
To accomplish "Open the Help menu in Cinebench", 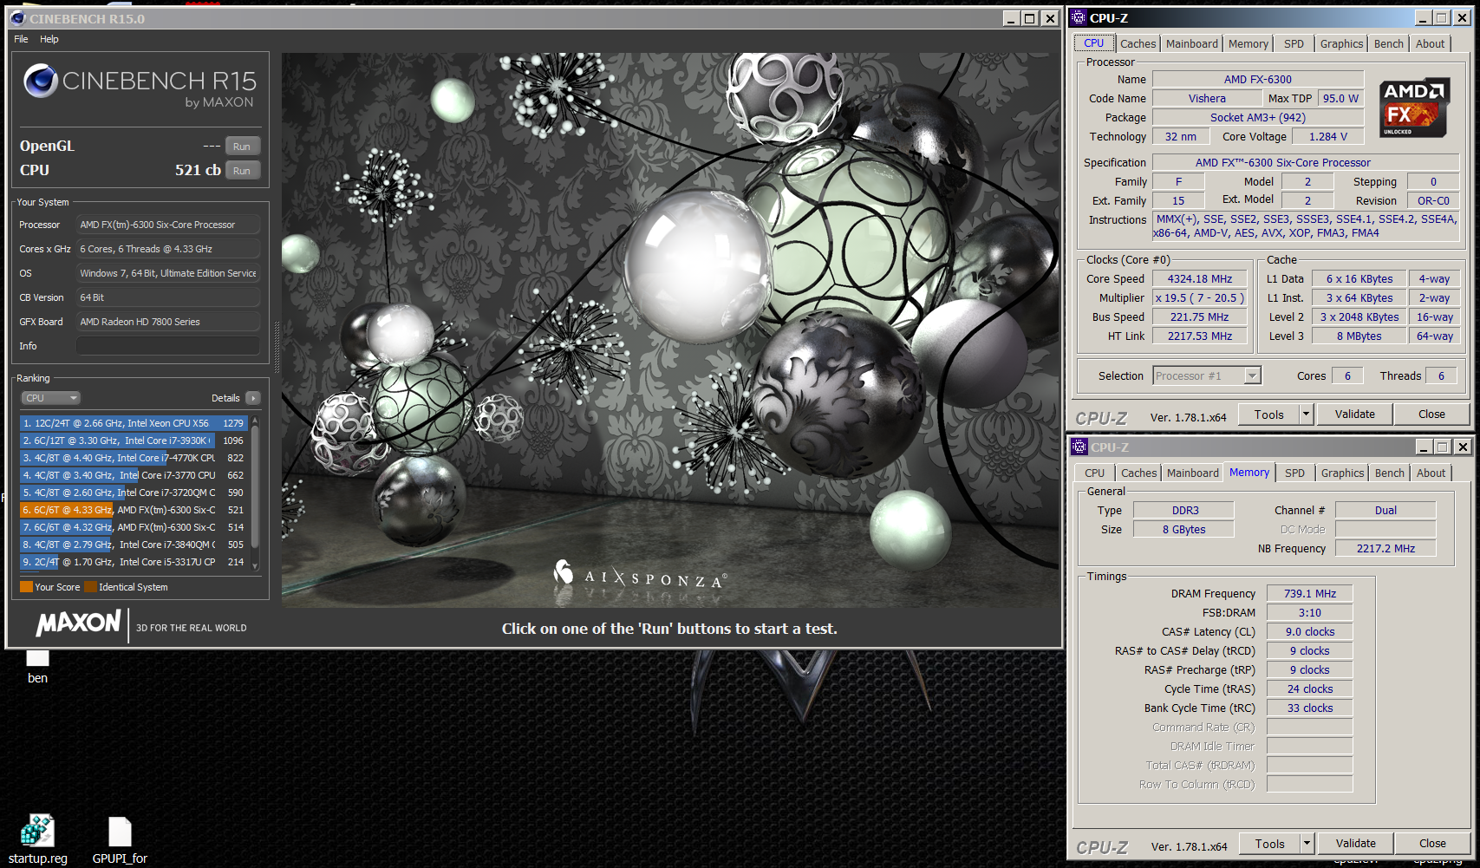I will tap(49, 39).
